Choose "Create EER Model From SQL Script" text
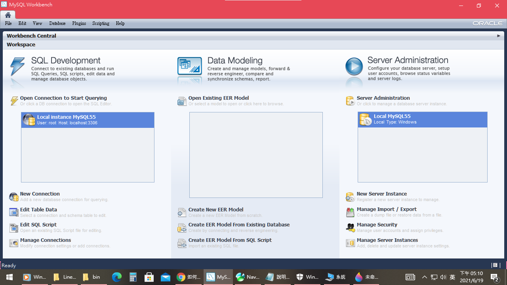Image resolution: width=507 pixels, height=285 pixels. coord(230,240)
